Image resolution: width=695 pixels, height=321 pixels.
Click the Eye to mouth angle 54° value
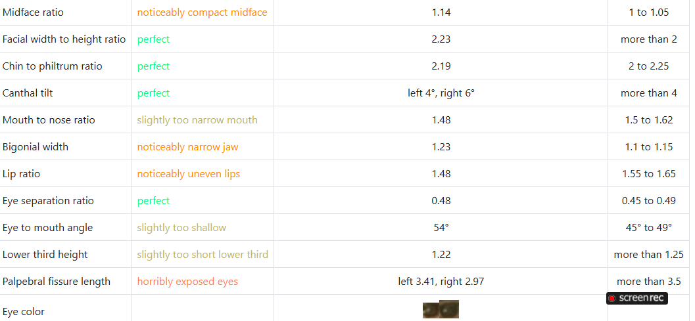(x=441, y=228)
